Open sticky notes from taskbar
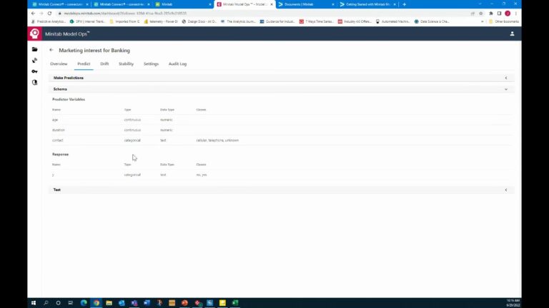 222,303
